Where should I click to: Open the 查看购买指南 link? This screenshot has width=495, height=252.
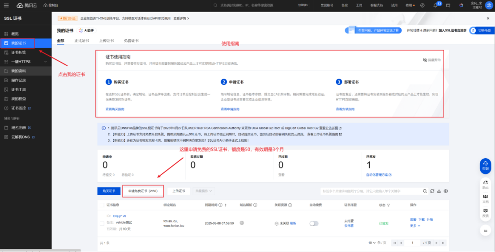[x=115, y=109]
